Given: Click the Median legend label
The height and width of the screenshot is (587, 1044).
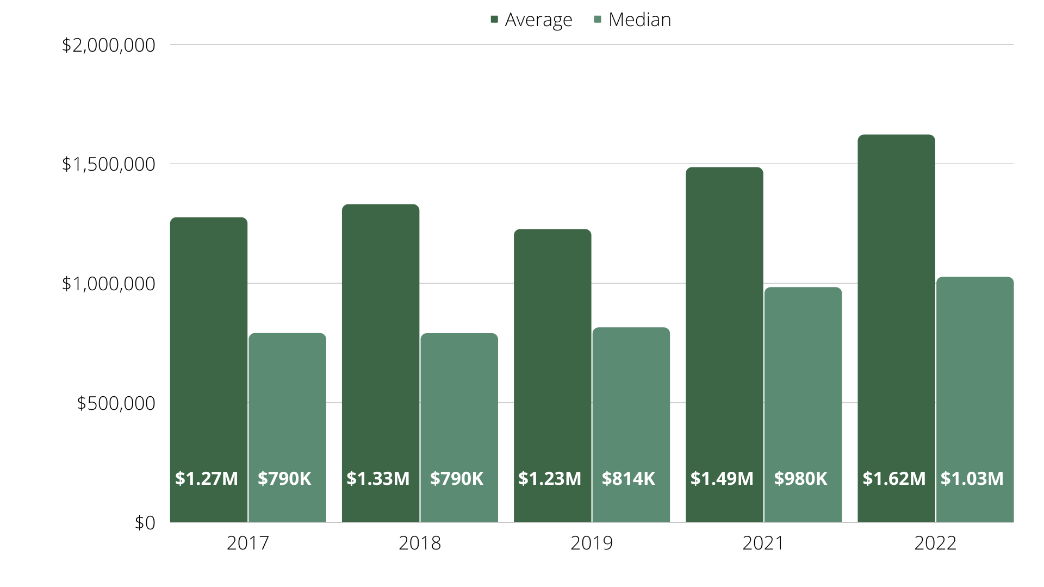Looking at the screenshot, I should tap(639, 20).
